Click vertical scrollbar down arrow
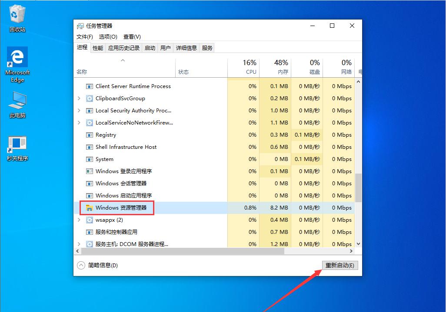 pyautogui.click(x=358, y=244)
